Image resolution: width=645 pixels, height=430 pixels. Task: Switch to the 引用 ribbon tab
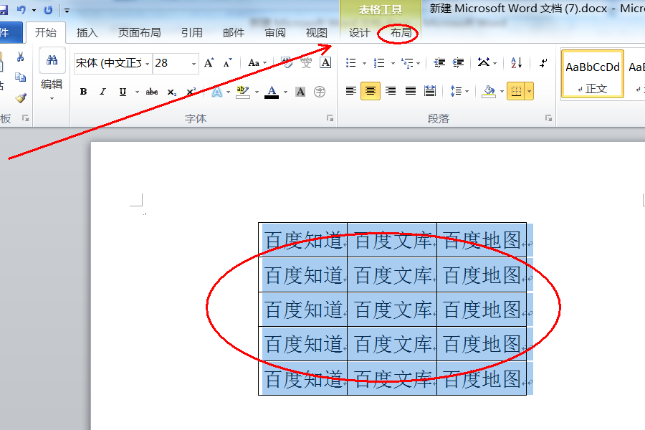coord(191,32)
